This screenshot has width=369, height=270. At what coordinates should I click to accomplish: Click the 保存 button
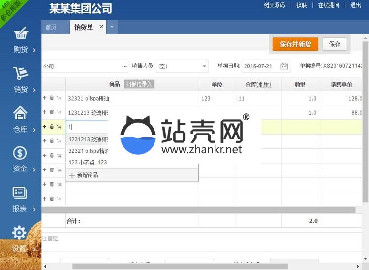pyautogui.click(x=335, y=44)
